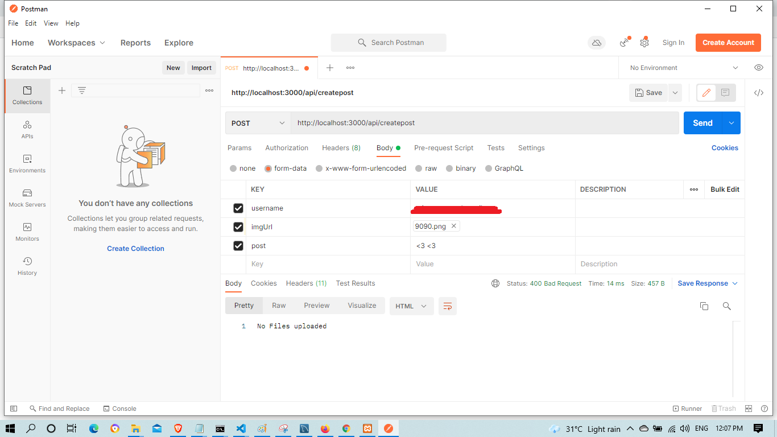The image size is (777, 437).
Task: Open a new request tab with plus icon
Action: coord(329,68)
